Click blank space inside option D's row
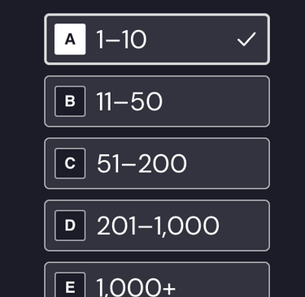305x297 pixels. point(244,226)
